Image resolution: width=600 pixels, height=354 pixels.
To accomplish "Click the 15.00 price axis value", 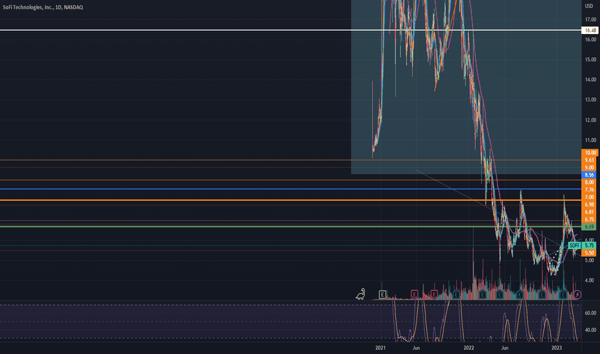I will [590, 60].
